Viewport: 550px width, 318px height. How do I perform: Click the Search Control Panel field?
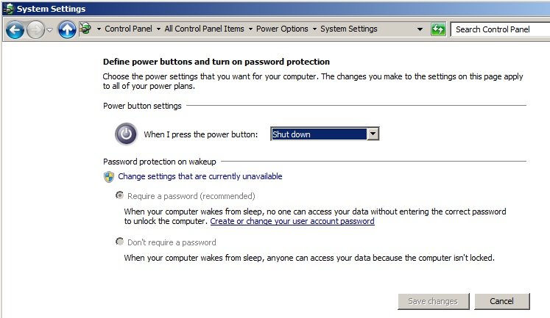[501, 29]
